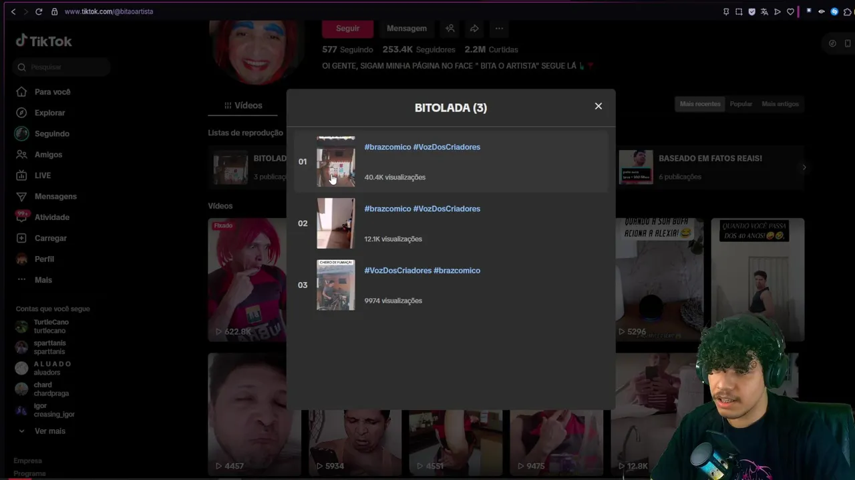Open the profile three-dots menu
The image size is (855, 480).
coord(499,29)
